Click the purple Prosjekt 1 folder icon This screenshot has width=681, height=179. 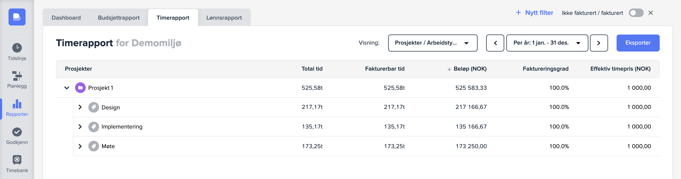tap(80, 88)
